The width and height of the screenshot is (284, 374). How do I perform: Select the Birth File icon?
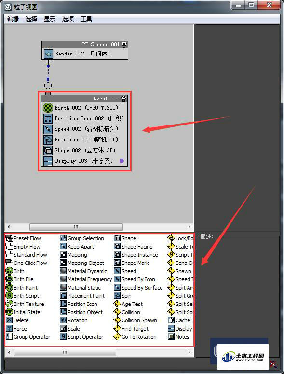pos(9,279)
